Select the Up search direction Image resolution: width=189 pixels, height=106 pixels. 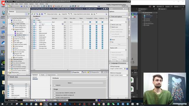pos(111,42)
